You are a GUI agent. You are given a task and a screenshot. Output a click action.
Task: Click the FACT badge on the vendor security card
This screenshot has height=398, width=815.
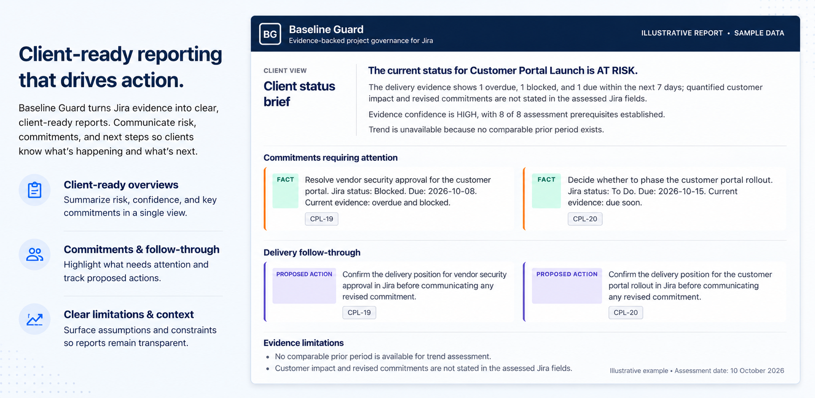(x=285, y=191)
